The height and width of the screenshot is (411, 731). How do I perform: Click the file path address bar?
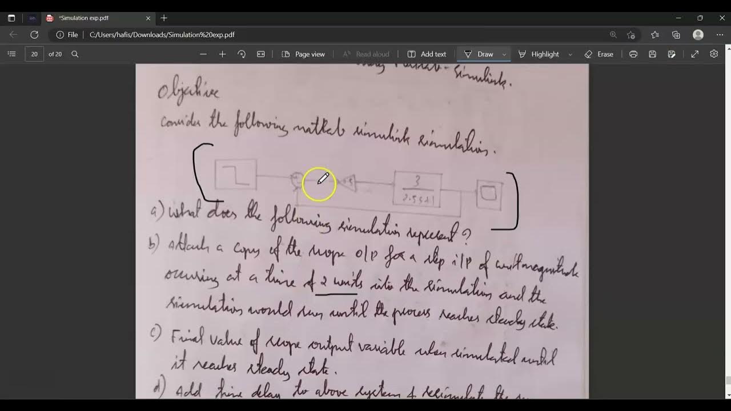pos(162,35)
